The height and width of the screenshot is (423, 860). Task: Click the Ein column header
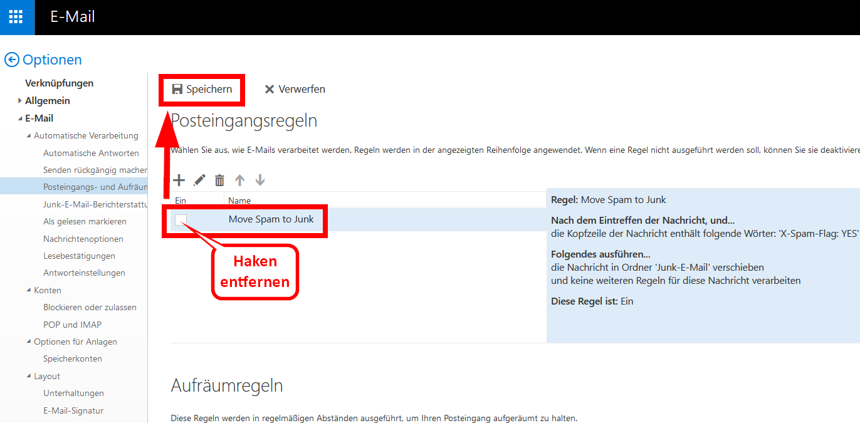pyautogui.click(x=180, y=201)
